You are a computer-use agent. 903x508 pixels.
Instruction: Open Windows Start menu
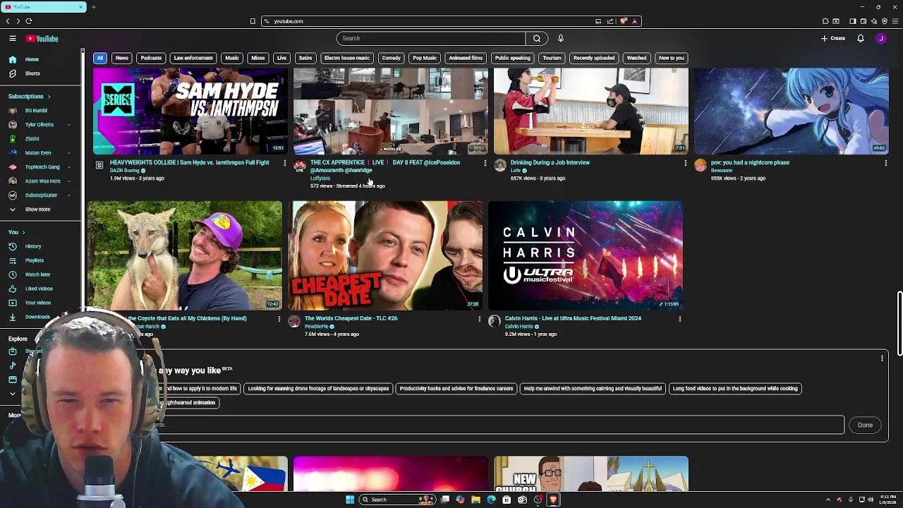(350, 500)
